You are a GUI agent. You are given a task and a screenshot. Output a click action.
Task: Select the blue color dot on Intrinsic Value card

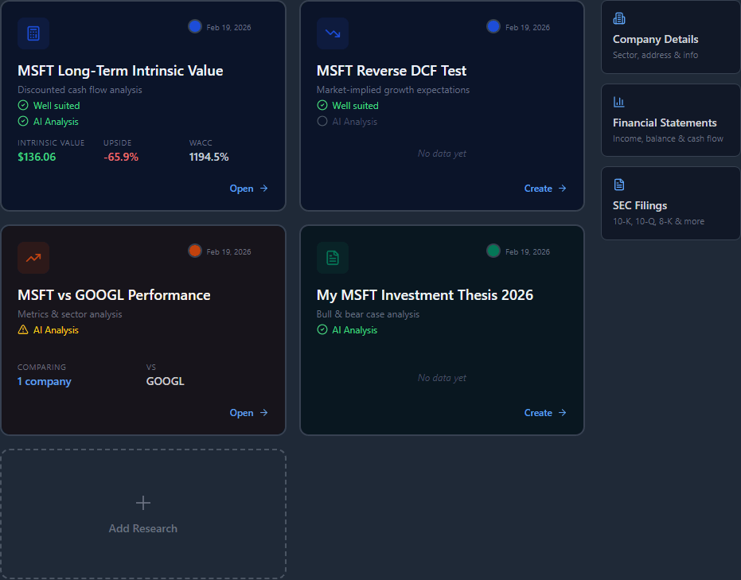coord(195,26)
